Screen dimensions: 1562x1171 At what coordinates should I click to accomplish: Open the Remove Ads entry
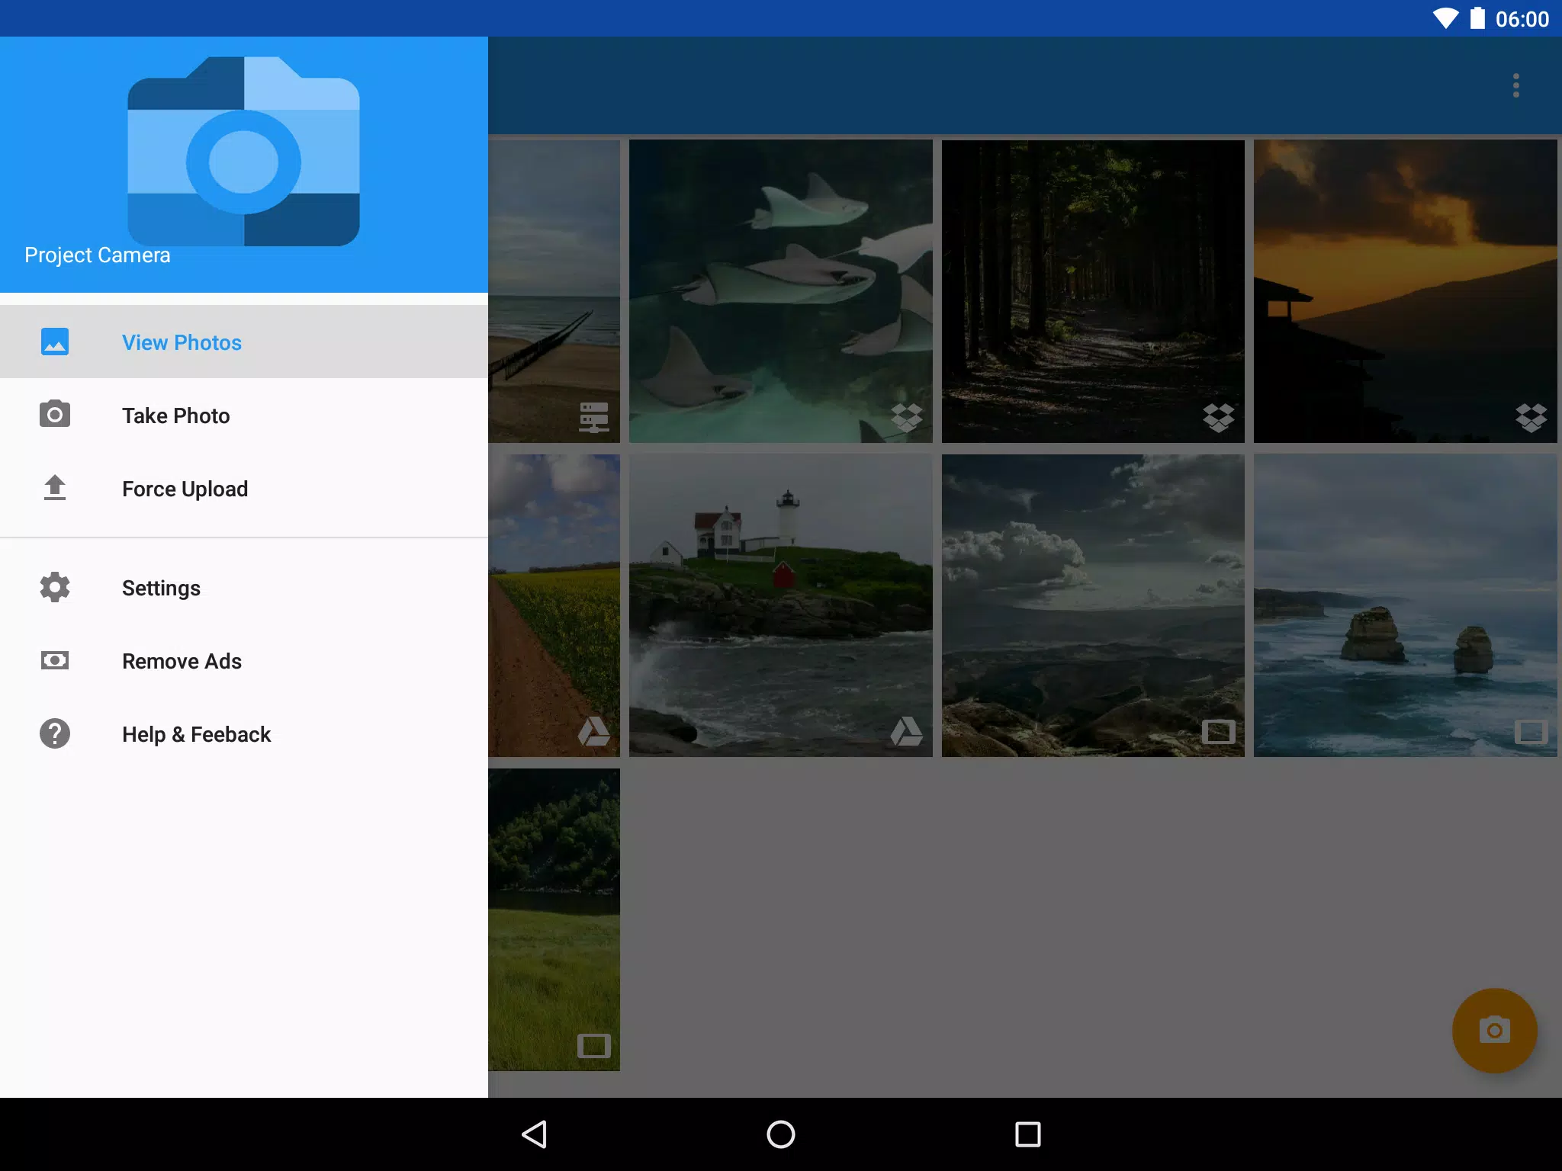pyautogui.click(x=244, y=660)
